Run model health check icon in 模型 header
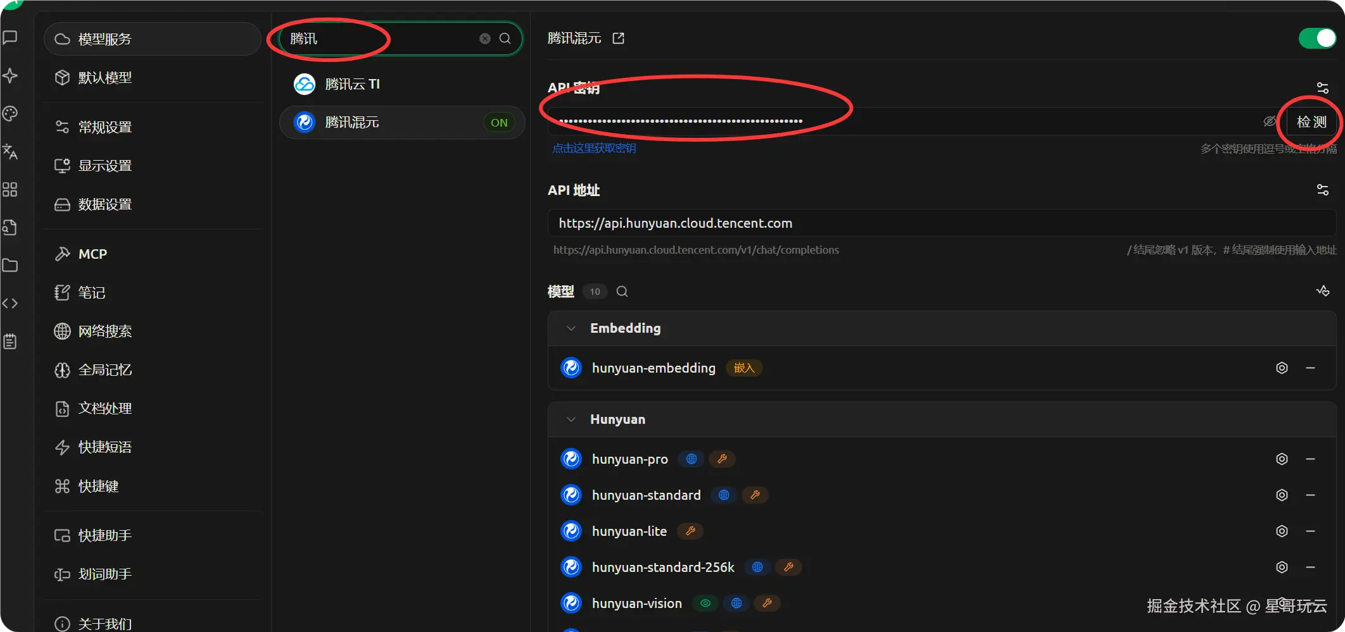Viewport: 1345px width, 632px height. click(1323, 291)
